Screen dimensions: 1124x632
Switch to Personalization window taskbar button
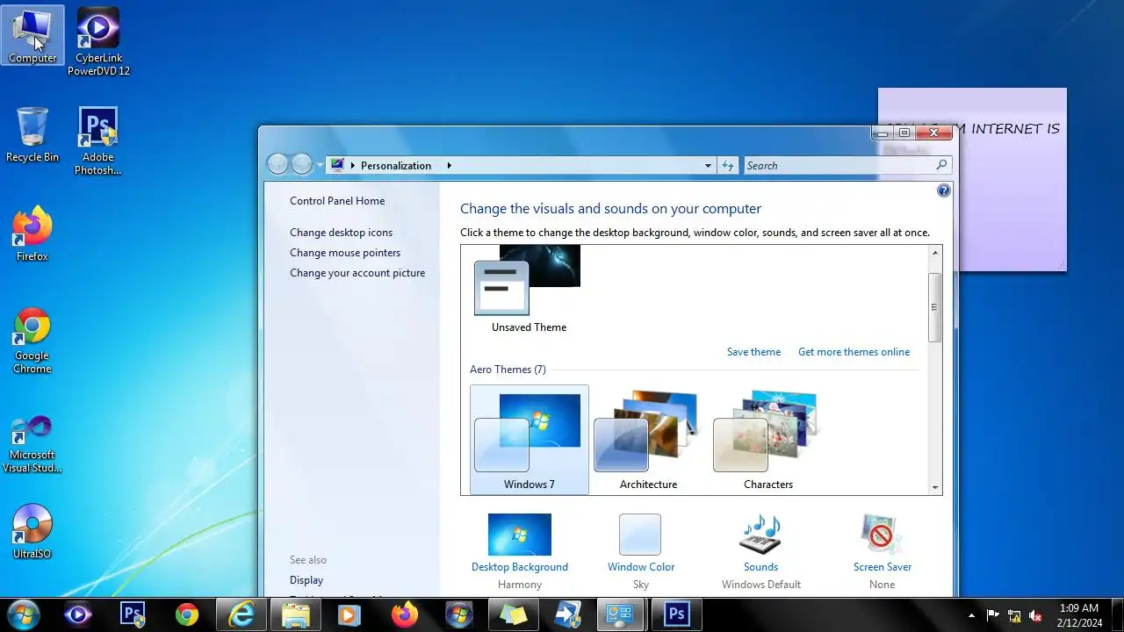point(622,614)
